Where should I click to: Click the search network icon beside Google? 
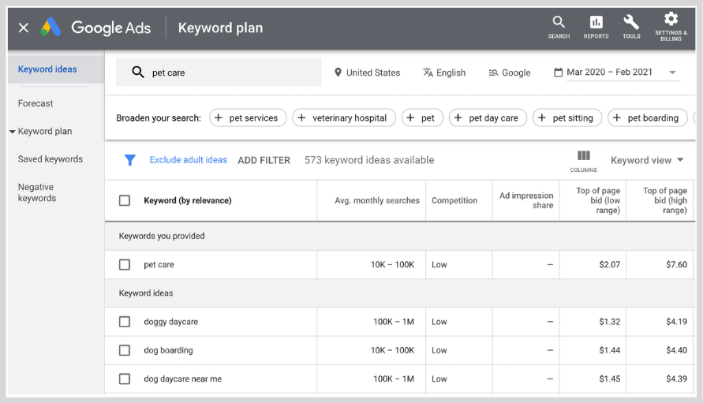coord(493,73)
